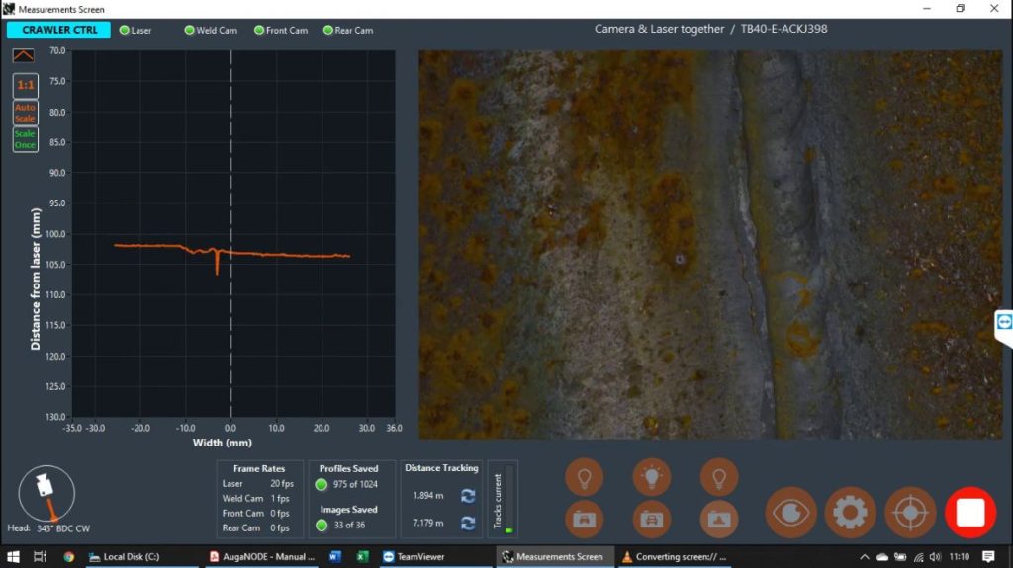Reset the 1.894 m distance tracker
The width and height of the screenshot is (1013, 568).
point(468,496)
